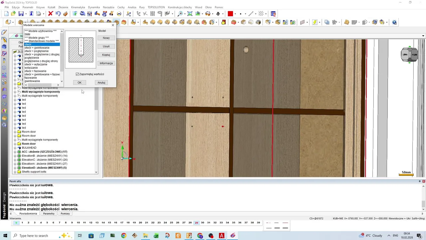
Task: Click the New document icon
Action: pyautogui.click(x=6, y=14)
